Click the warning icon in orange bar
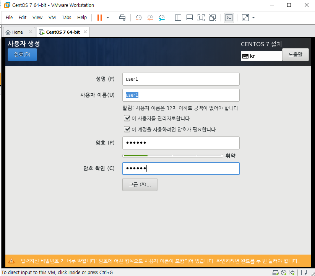 click(x=11, y=261)
